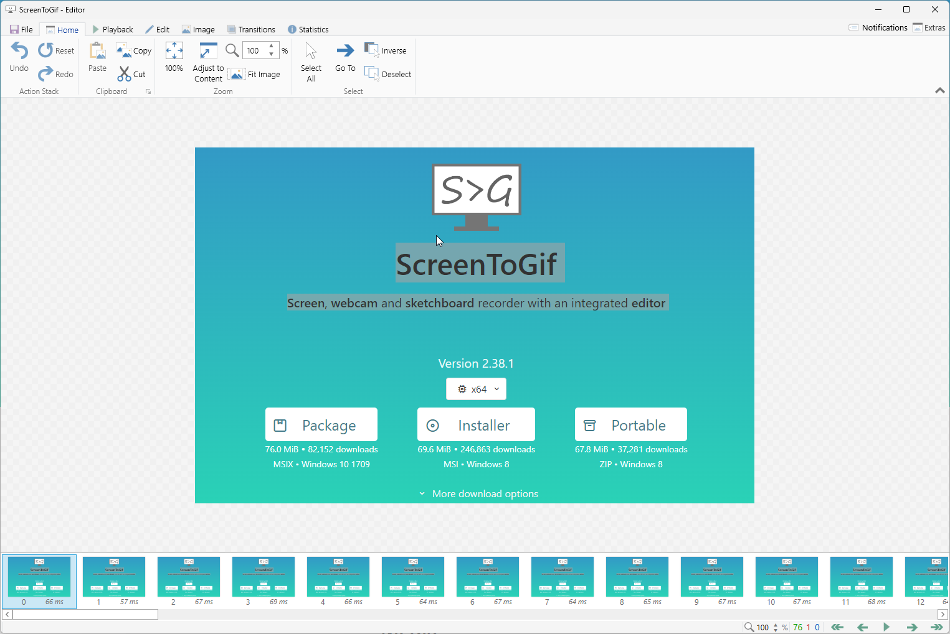
Task: Cut selected frames with scissors
Action: [x=131, y=74]
